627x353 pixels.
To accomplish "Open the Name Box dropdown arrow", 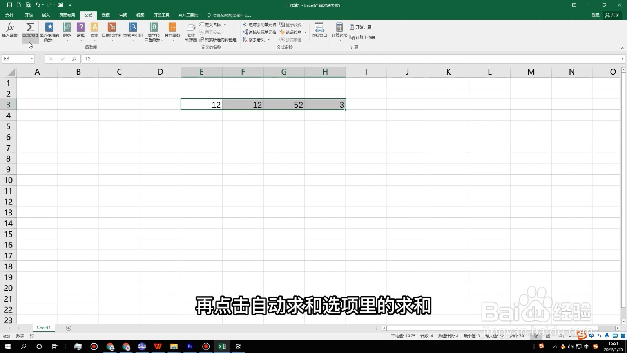I will [x=32, y=59].
